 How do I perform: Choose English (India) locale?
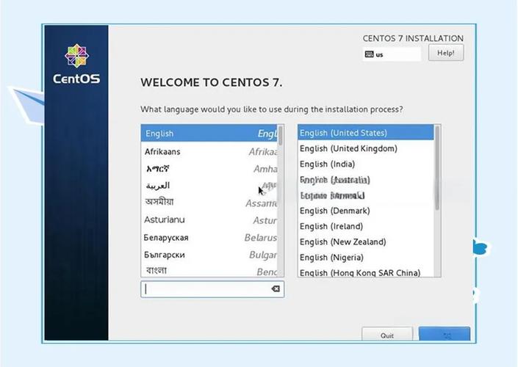pos(366,164)
